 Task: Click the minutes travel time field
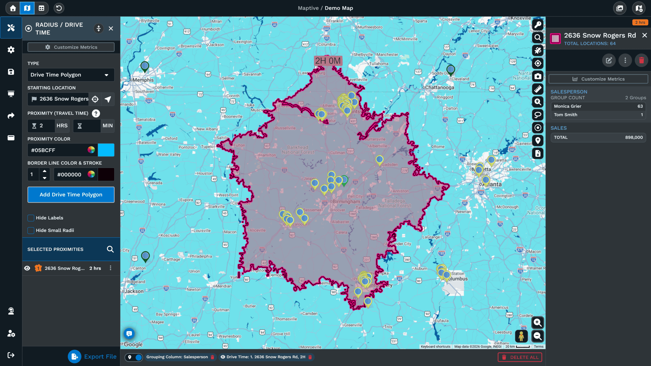coord(87,126)
